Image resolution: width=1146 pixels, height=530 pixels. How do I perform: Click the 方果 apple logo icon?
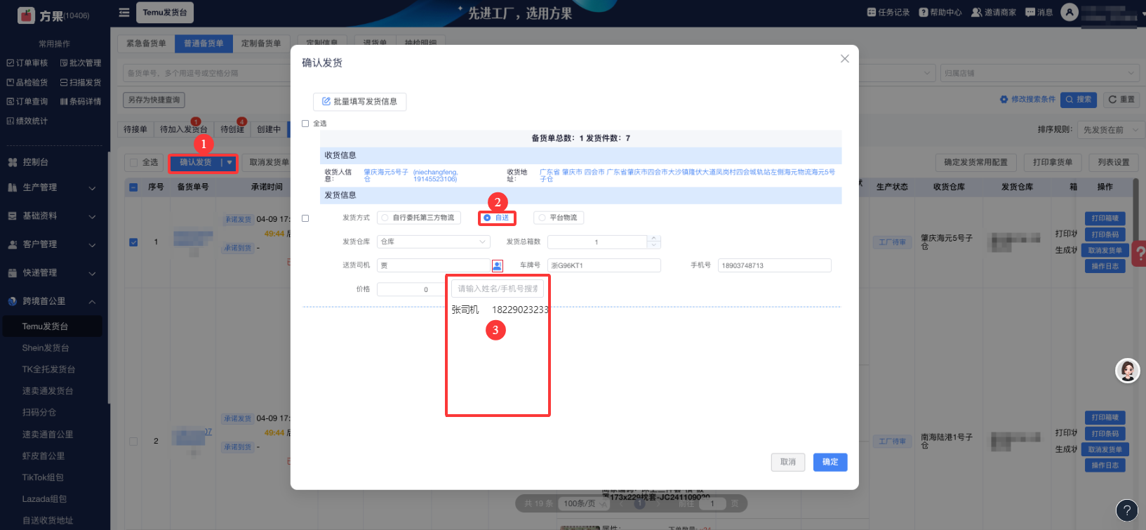tap(26, 15)
